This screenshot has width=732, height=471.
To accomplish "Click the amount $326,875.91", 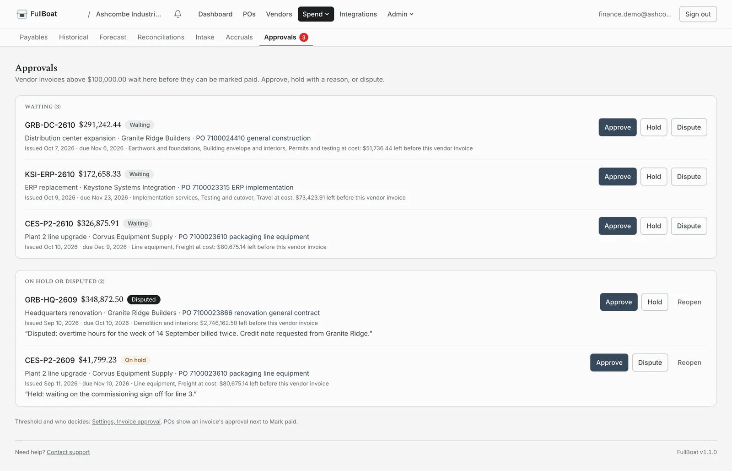I will (x=98, y=224).
